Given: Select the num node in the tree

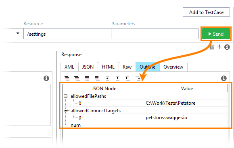Looking at the screenshot, I should tap(75, 125).
